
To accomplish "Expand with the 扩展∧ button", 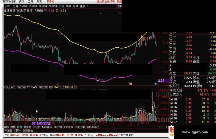I will click(17, 130).
